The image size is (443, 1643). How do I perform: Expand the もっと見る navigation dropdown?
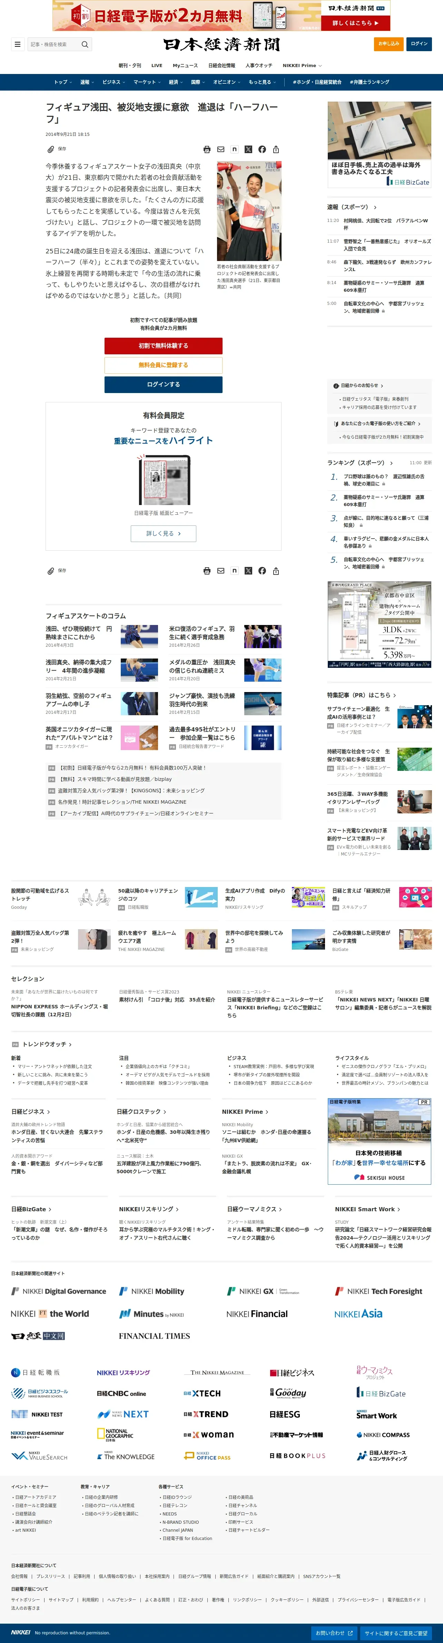[x=262, y=82]
